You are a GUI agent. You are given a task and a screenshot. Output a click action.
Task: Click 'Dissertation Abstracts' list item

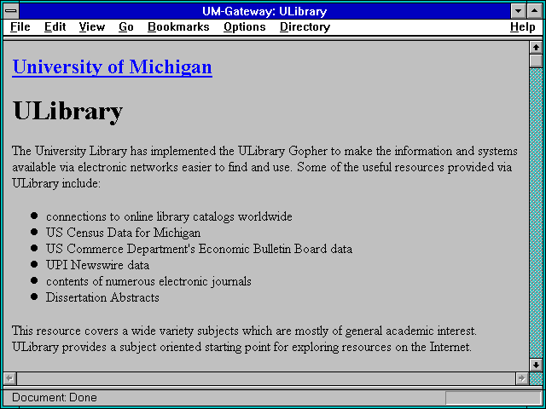102,297
